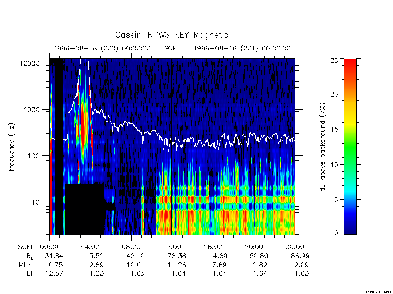Image resolution: width=393 pixels, height=294 pixels.
Task: Select the MLat value 2.09
Action: (x=301, y=265)
